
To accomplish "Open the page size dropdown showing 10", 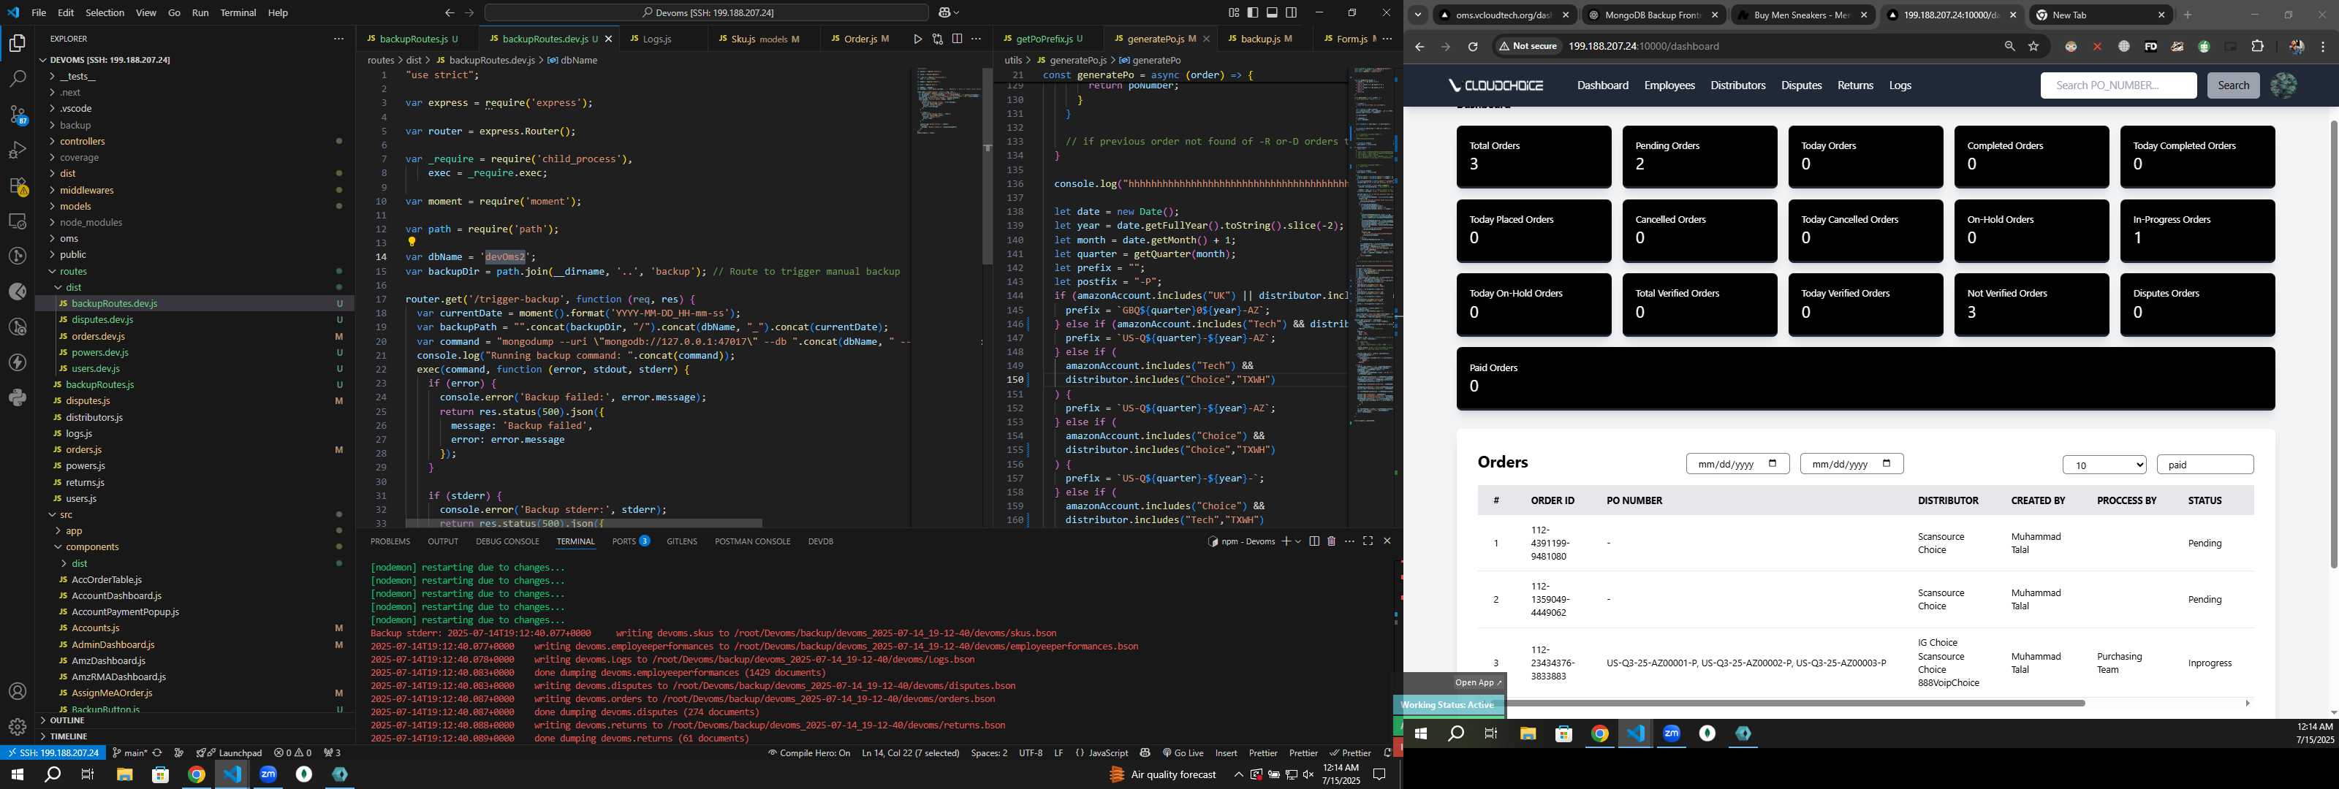I will tap(2104, 465).
